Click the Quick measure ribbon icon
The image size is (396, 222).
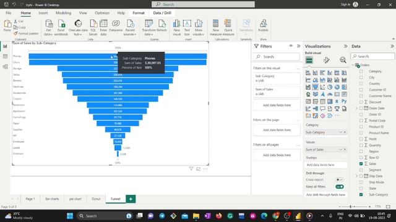pos(228,27)
